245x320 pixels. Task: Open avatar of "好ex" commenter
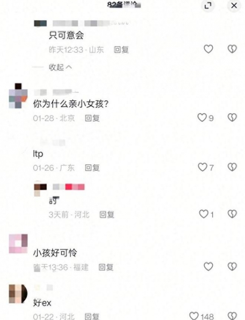click(x=18, y=294)
